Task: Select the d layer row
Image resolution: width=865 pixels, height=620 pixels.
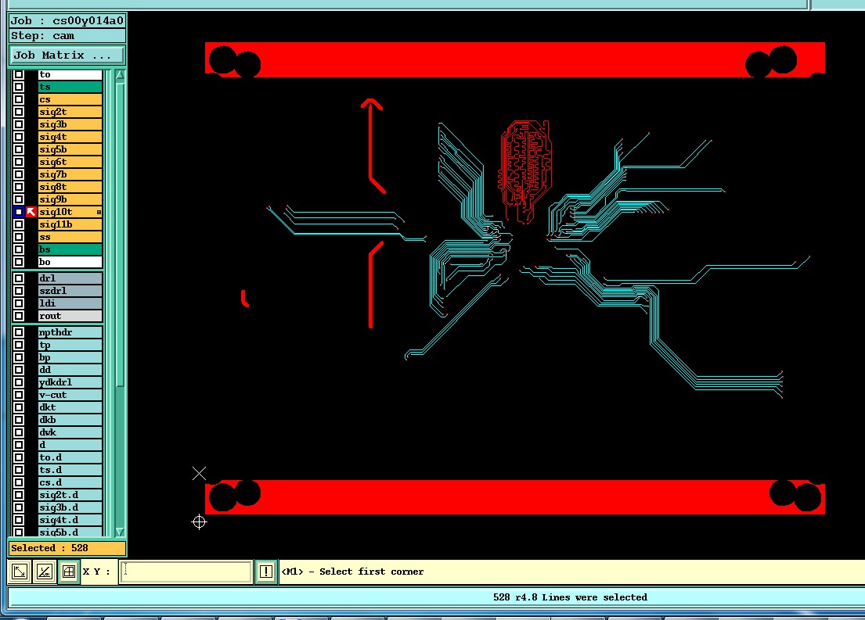Action: click(x=70, y=445)
